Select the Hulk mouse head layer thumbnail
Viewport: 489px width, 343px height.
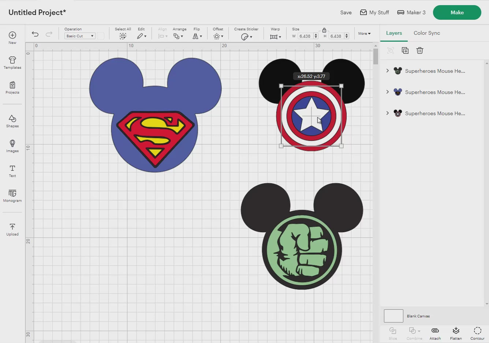pos(398,71)
